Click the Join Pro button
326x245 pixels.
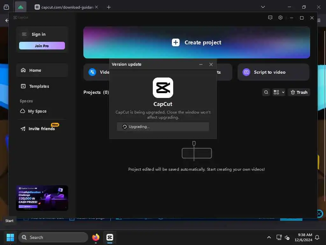42,46
